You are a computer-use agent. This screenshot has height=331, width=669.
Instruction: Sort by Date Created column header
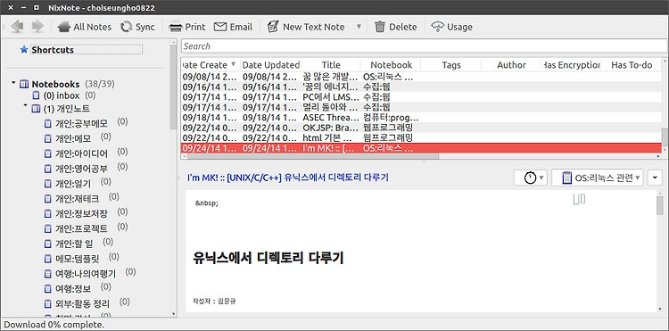pyautogui.click(x=211, y=65)
